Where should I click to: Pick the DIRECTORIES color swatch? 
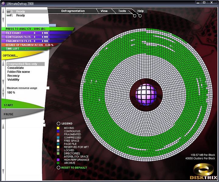click(58, 153)
